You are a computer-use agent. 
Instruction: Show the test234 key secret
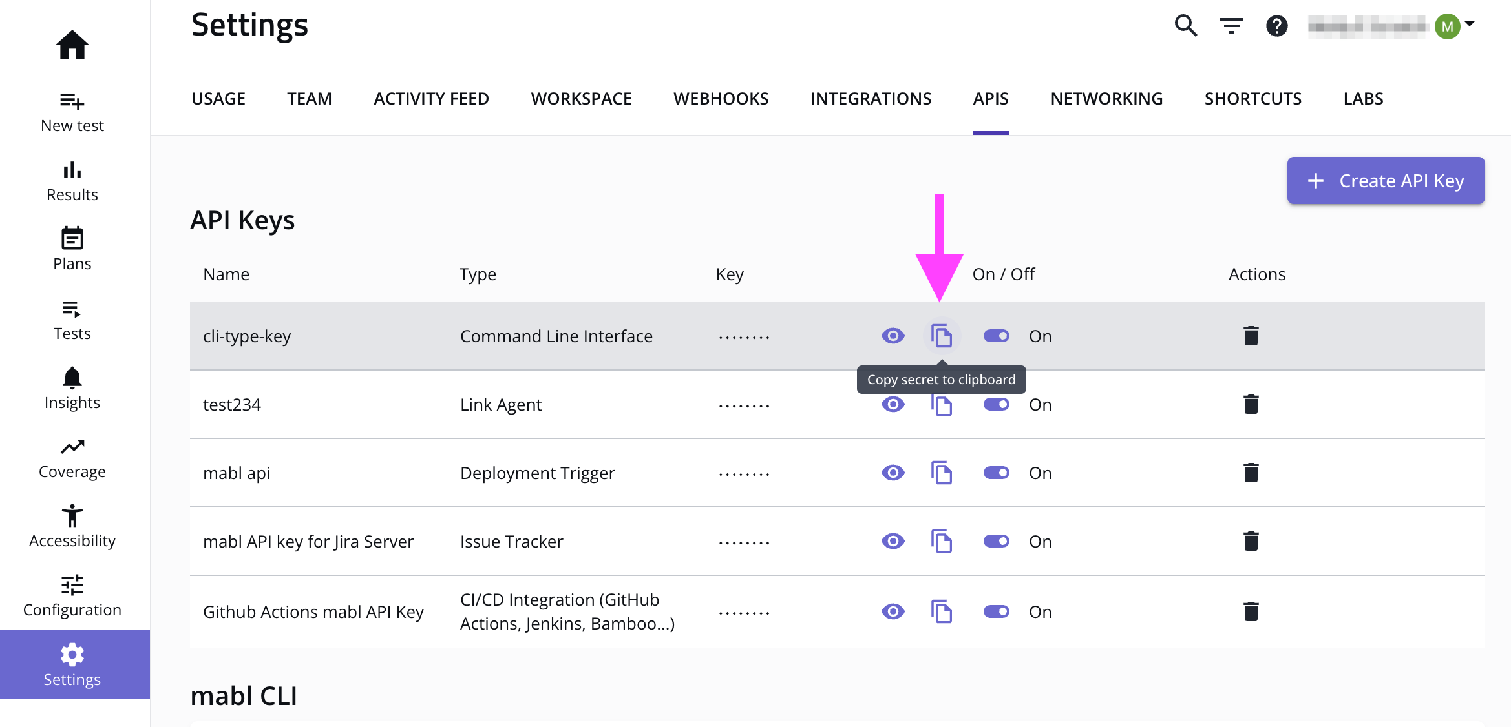[893, 405]
